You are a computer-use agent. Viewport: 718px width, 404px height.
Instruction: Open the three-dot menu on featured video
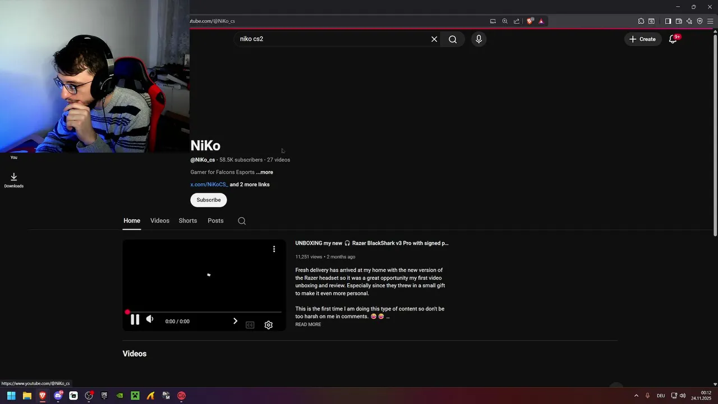(274, 249)
